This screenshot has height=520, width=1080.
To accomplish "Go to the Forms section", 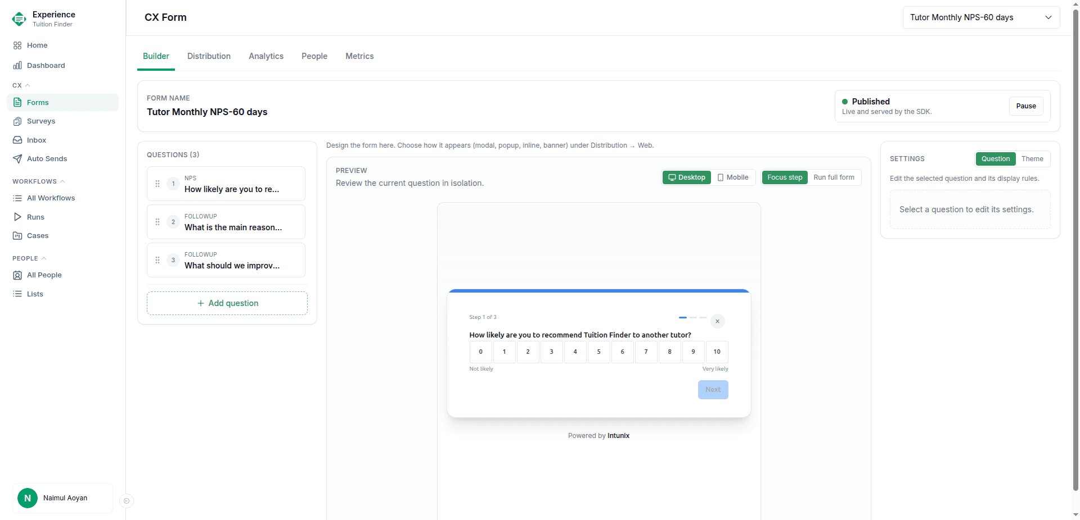I will pos(62,103).
